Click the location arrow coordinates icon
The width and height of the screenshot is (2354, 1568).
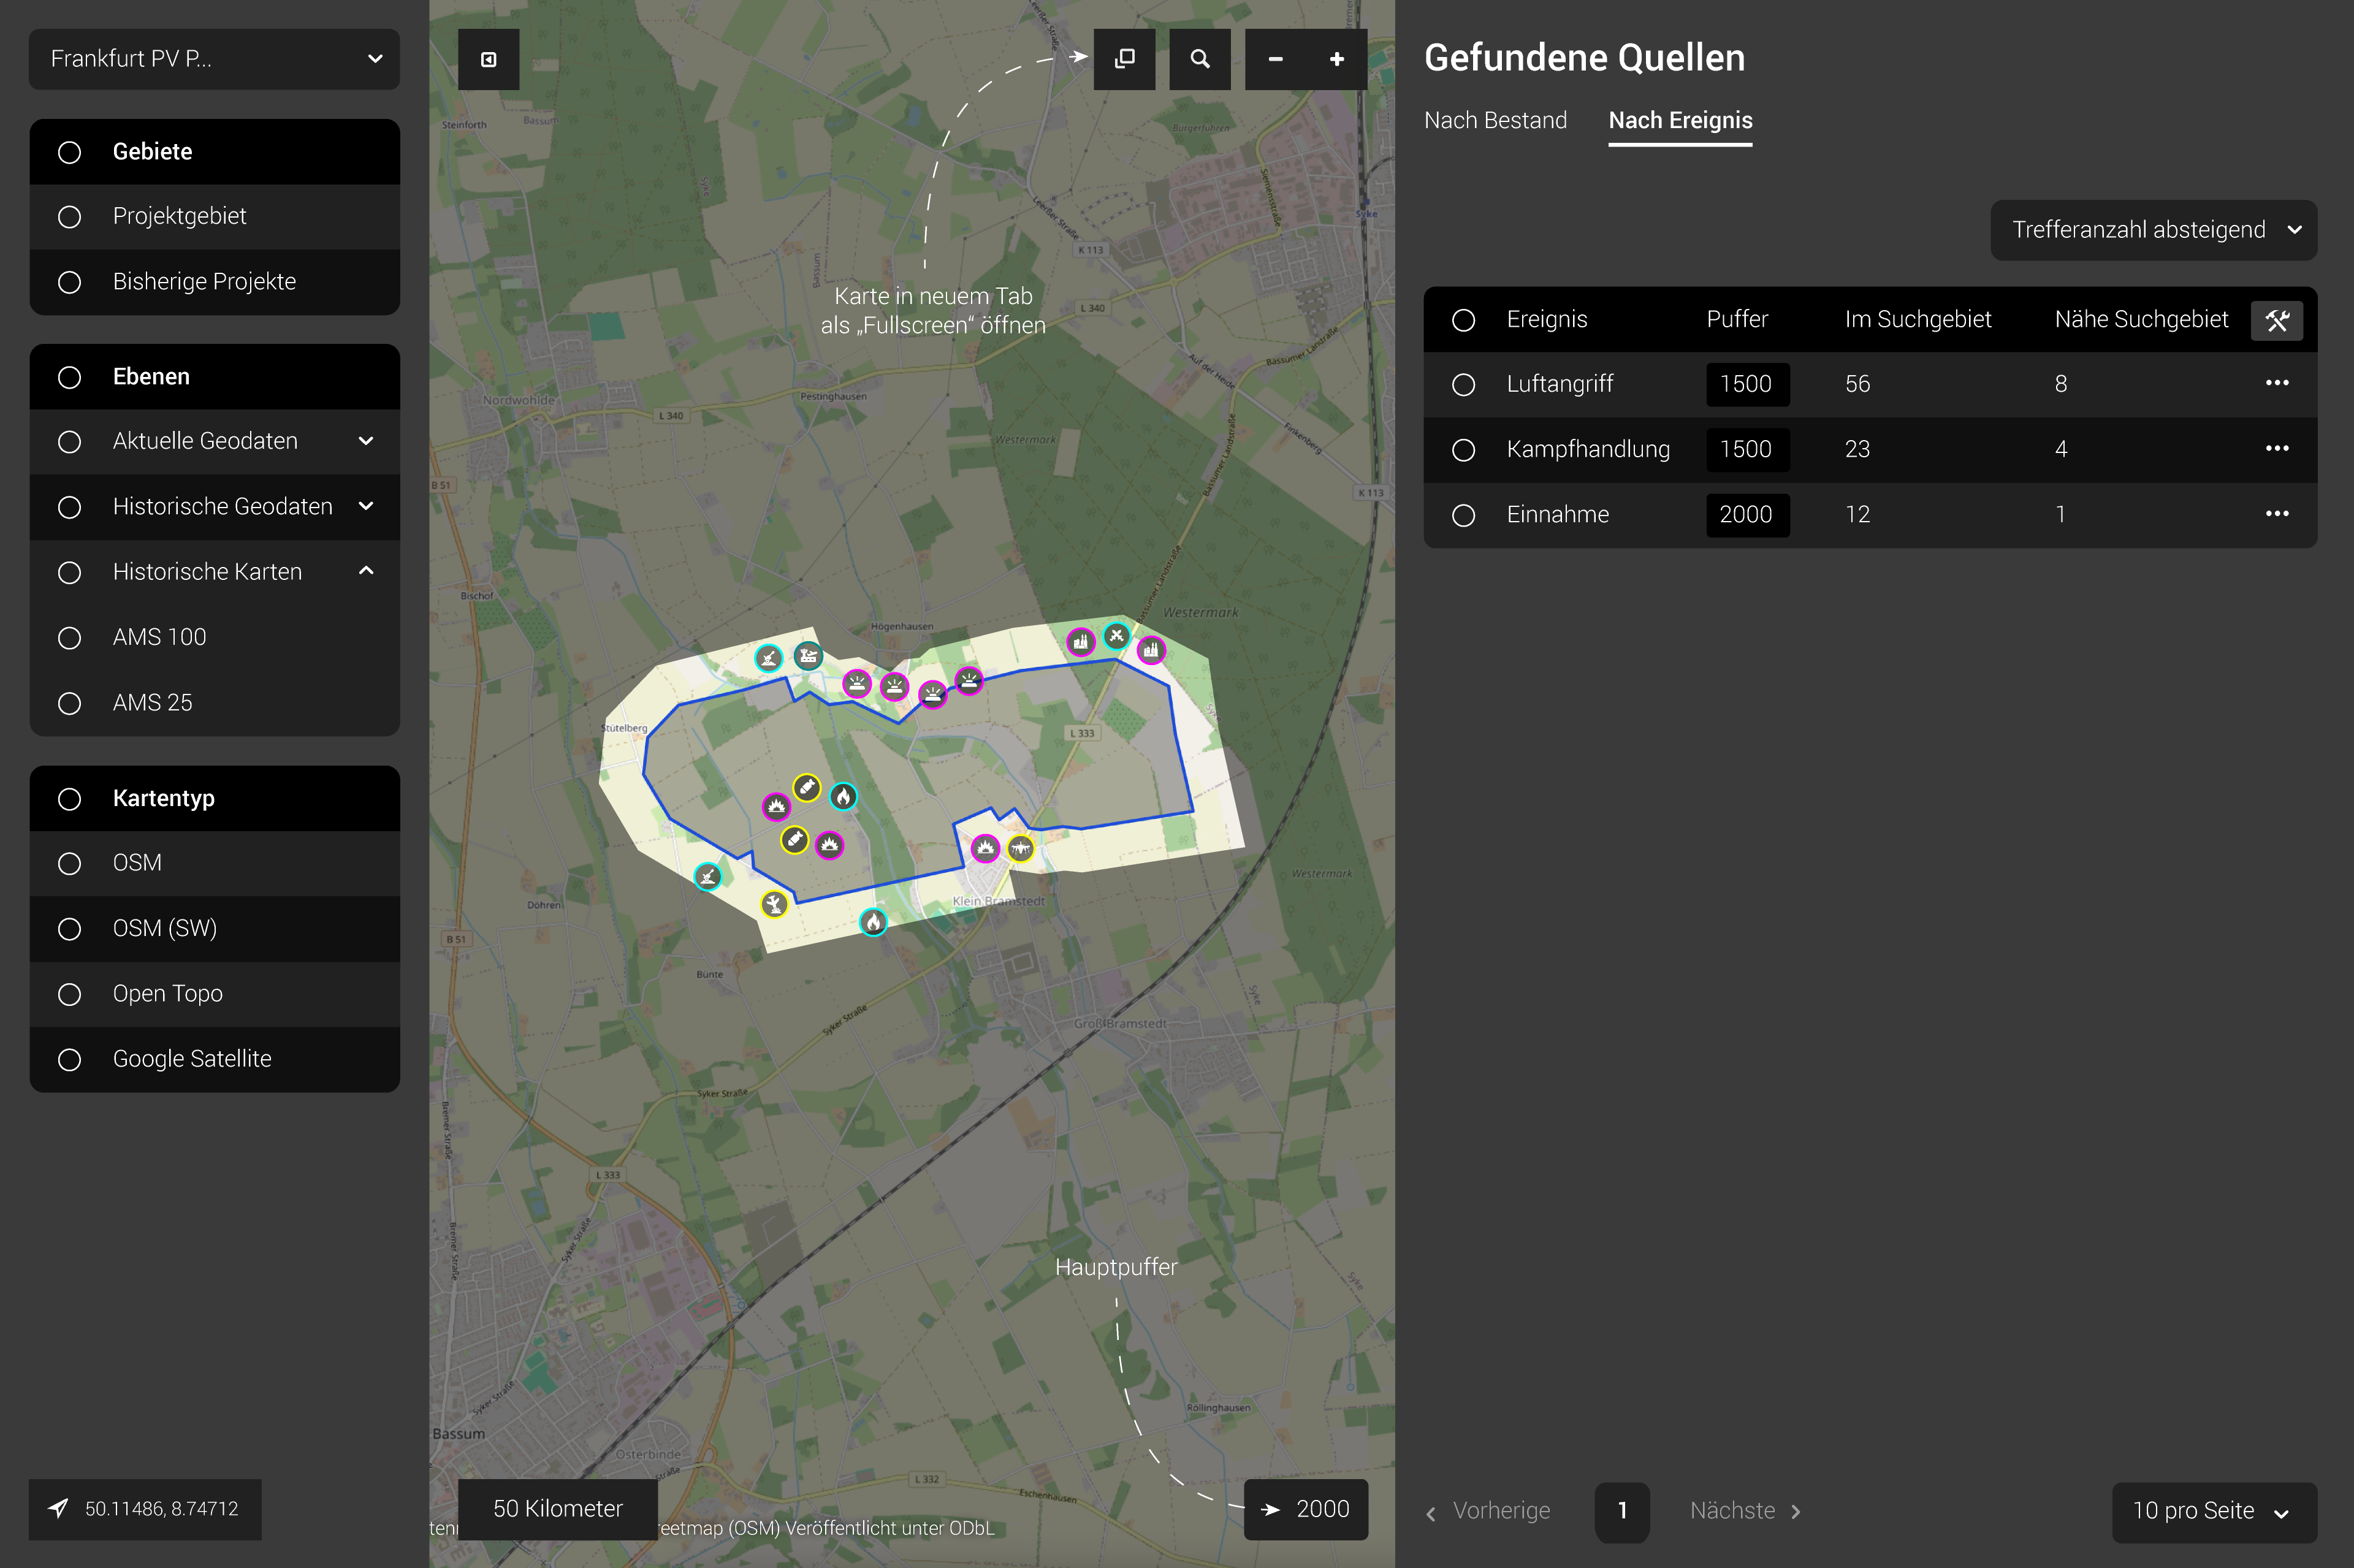[x=59, y=1508]
